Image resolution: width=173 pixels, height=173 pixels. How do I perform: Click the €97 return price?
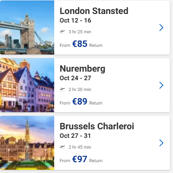pos(79,159)
